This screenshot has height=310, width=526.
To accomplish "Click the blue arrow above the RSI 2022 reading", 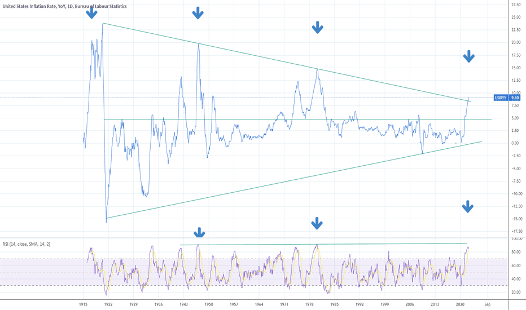I will point(467,207).
